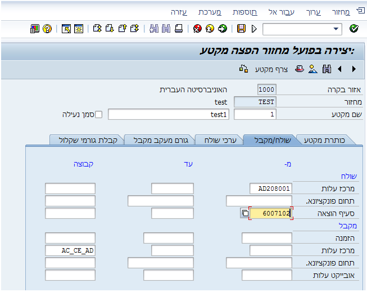Click sender תחום פונקציונא. from field
Viewport: 367px width, 292px height.
(x=259, y=201)
